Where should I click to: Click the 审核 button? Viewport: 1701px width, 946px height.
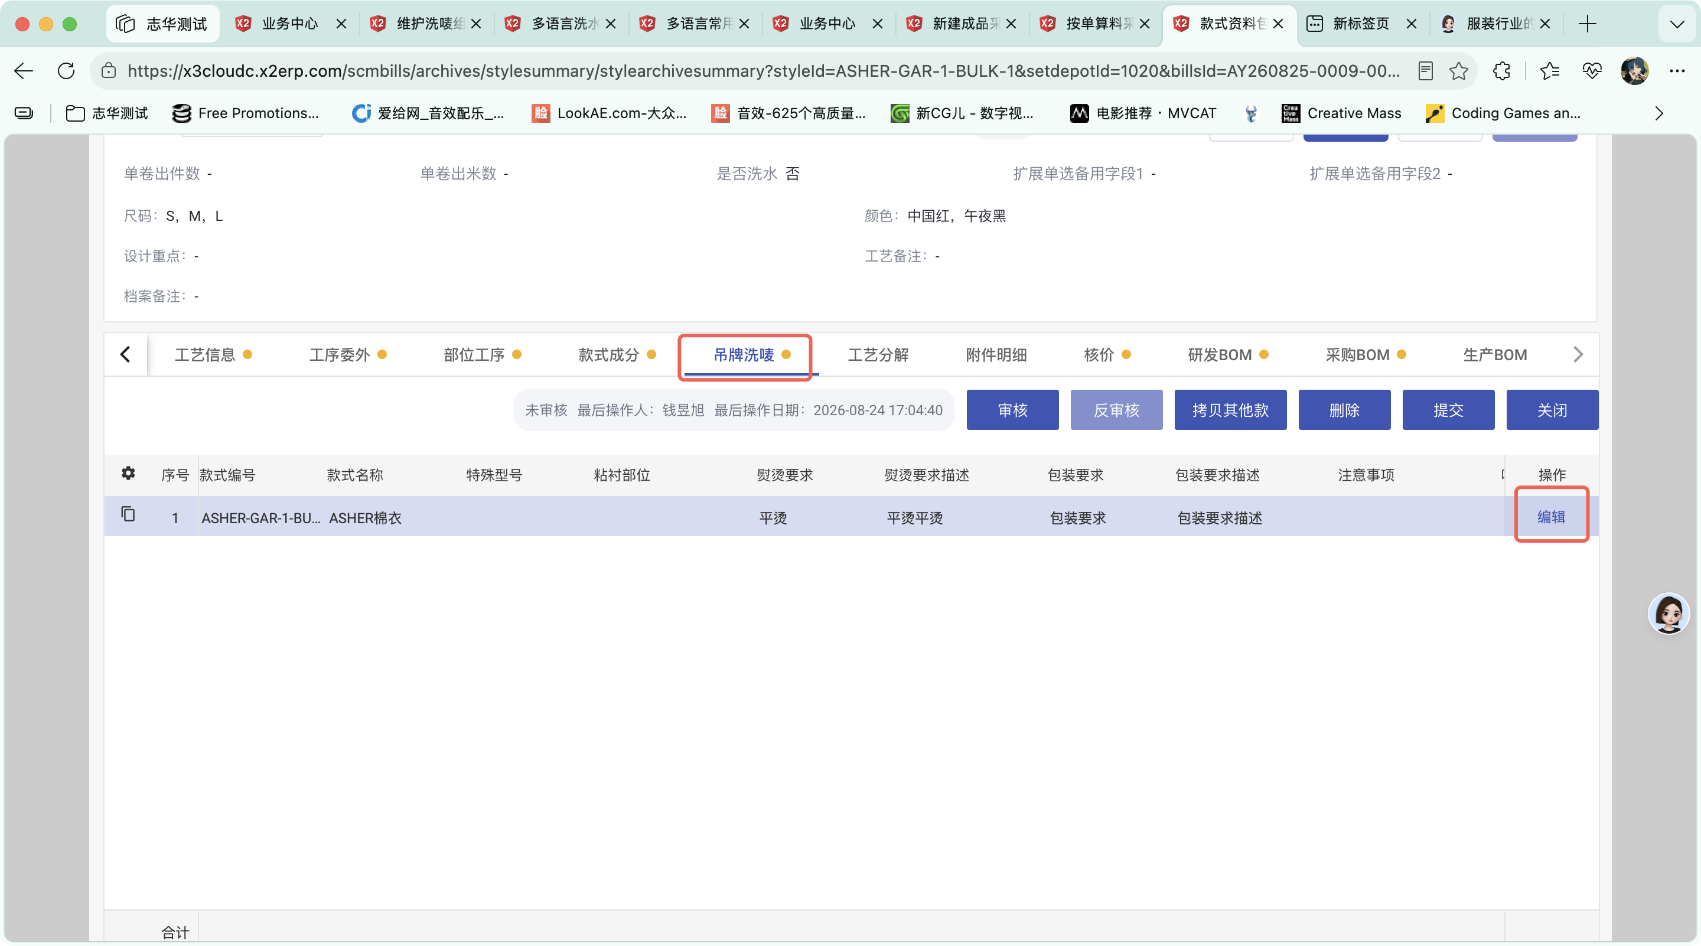pos(1012,410)
